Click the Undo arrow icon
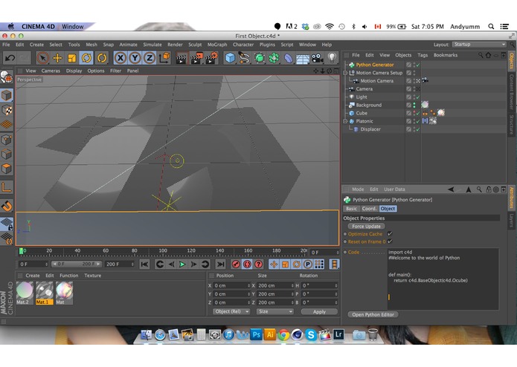This screenshot has height=367, width=517. click(10, 58)
